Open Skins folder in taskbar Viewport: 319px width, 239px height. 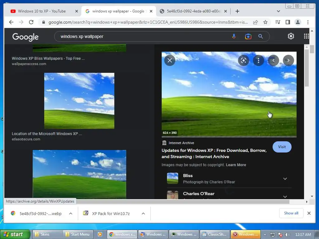tap(47, 234)
